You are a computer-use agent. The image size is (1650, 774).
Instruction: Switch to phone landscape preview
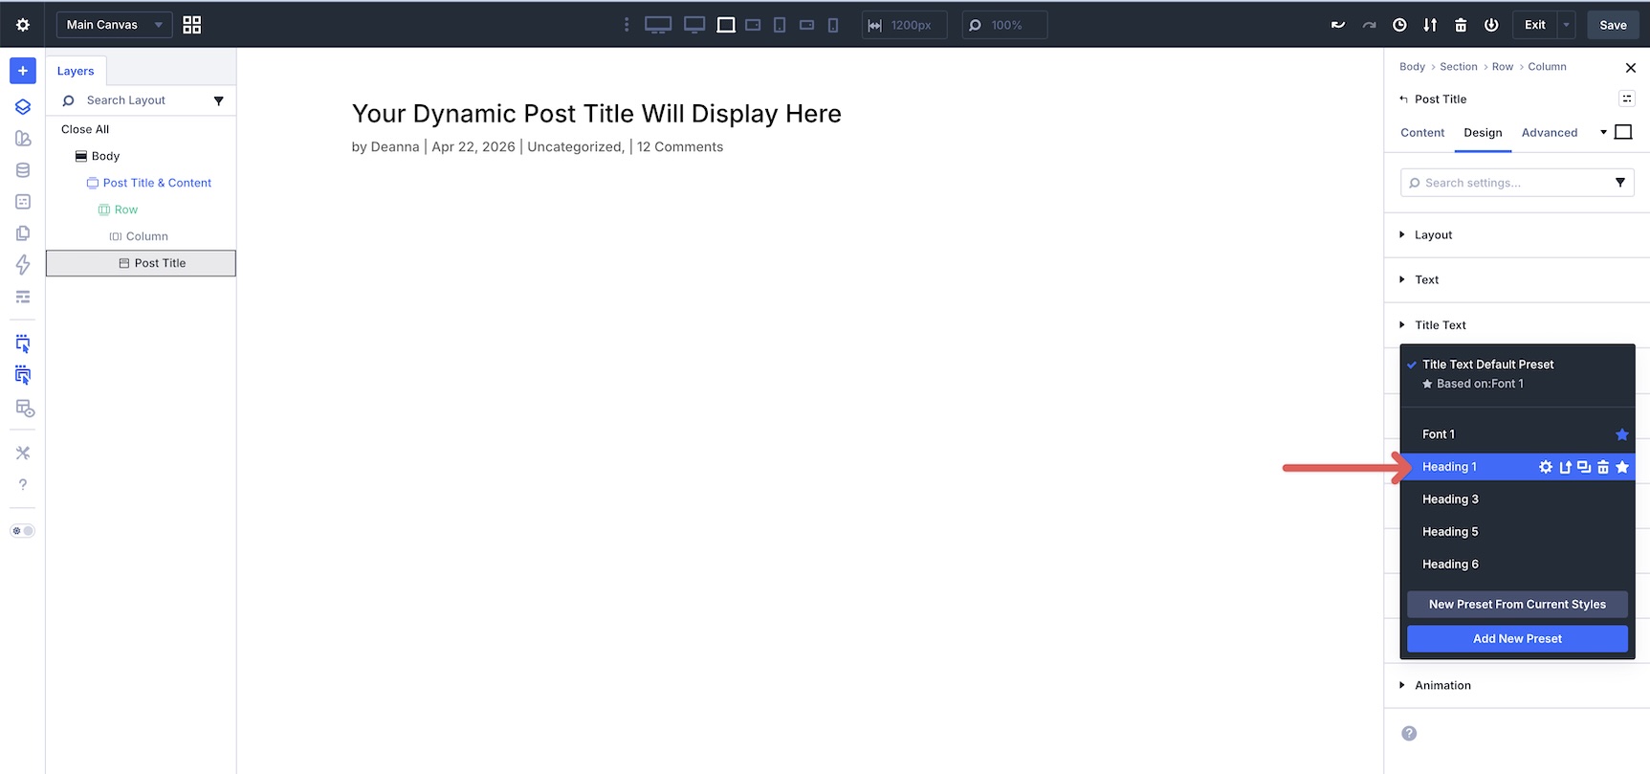point(806,25)
